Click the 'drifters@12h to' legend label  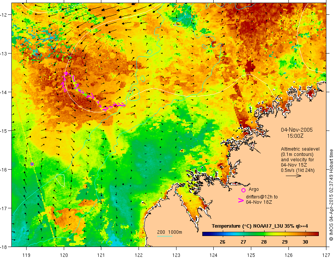coord(262,197)
